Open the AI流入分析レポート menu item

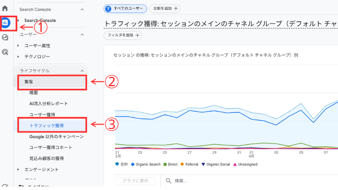click(49, 103)
